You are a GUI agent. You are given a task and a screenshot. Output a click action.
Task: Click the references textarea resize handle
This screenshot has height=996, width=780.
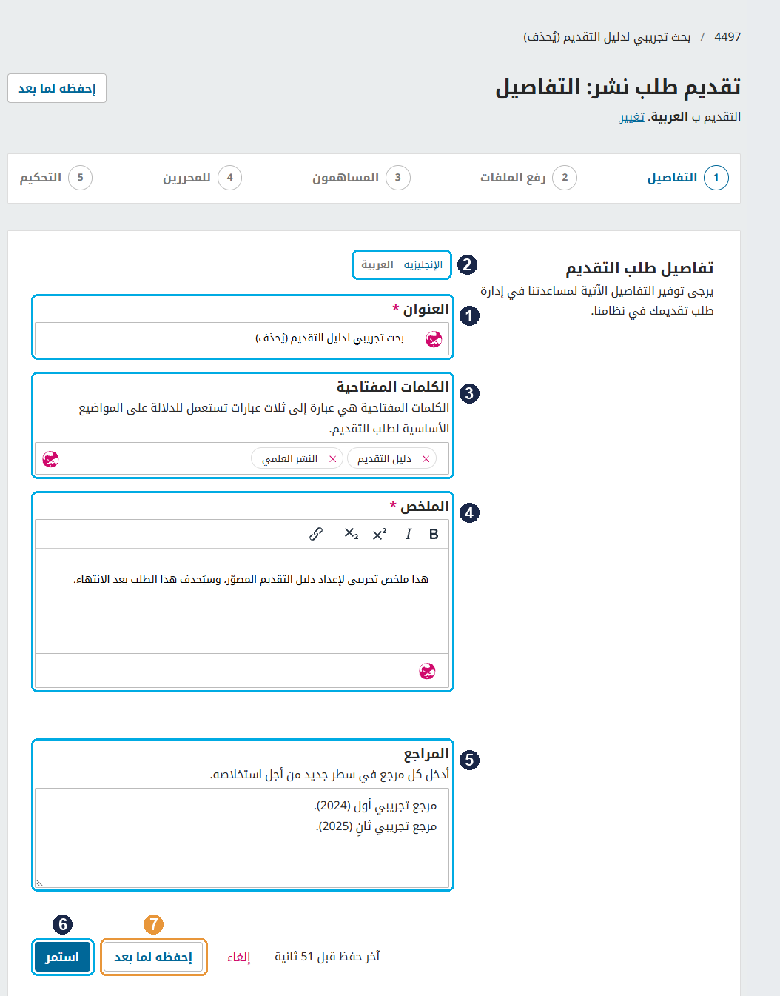pyautogui.click(x=40, y=883)
